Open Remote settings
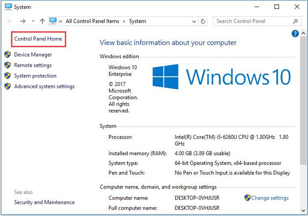 33,65
